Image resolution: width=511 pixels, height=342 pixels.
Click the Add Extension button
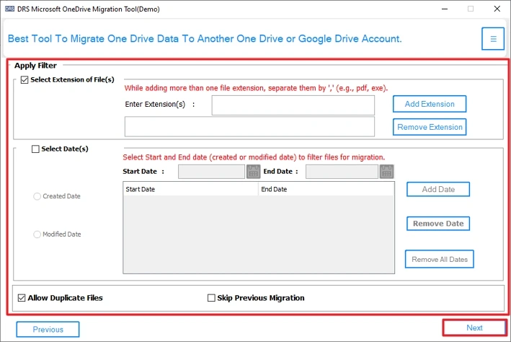coord(430,104)
